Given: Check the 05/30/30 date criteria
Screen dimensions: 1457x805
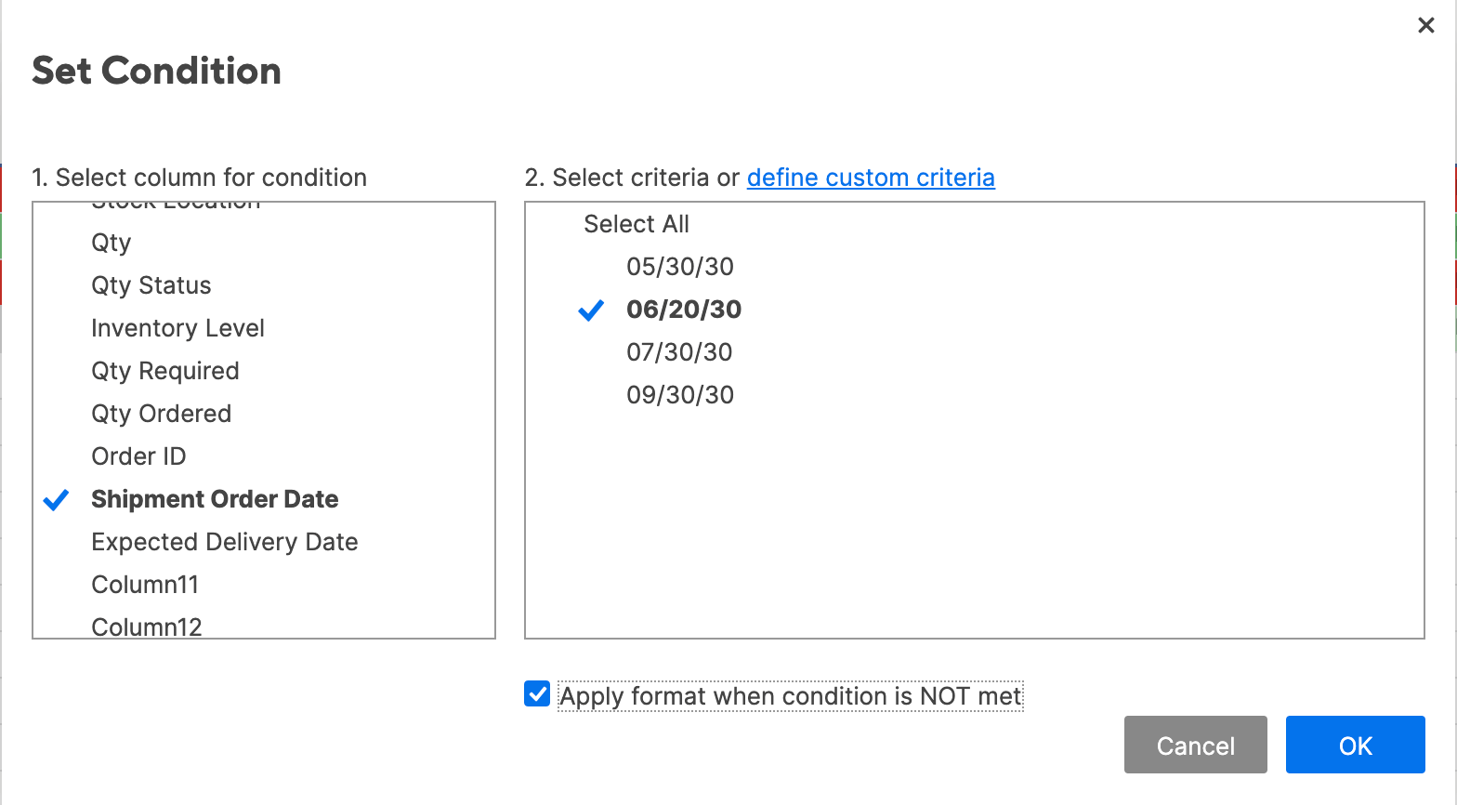Looking at the screenshot, I should point(679,267).
